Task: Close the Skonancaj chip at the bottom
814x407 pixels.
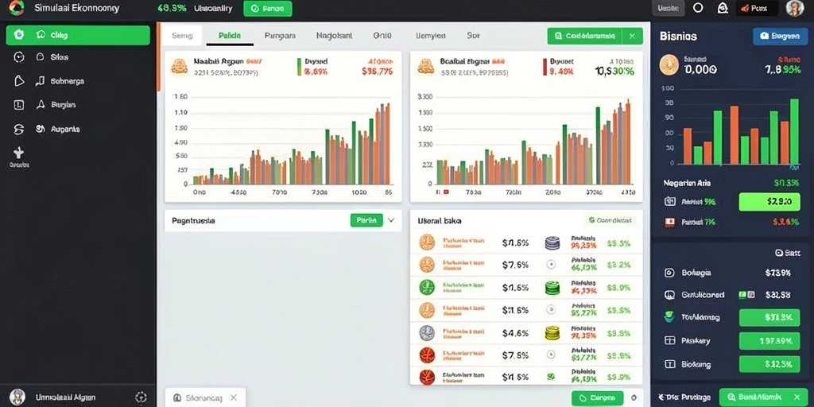Action: [234, 397]
